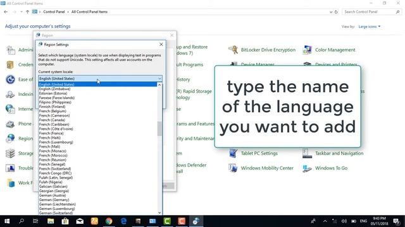Open Color Management icon
405x227 pixels.
307,50
